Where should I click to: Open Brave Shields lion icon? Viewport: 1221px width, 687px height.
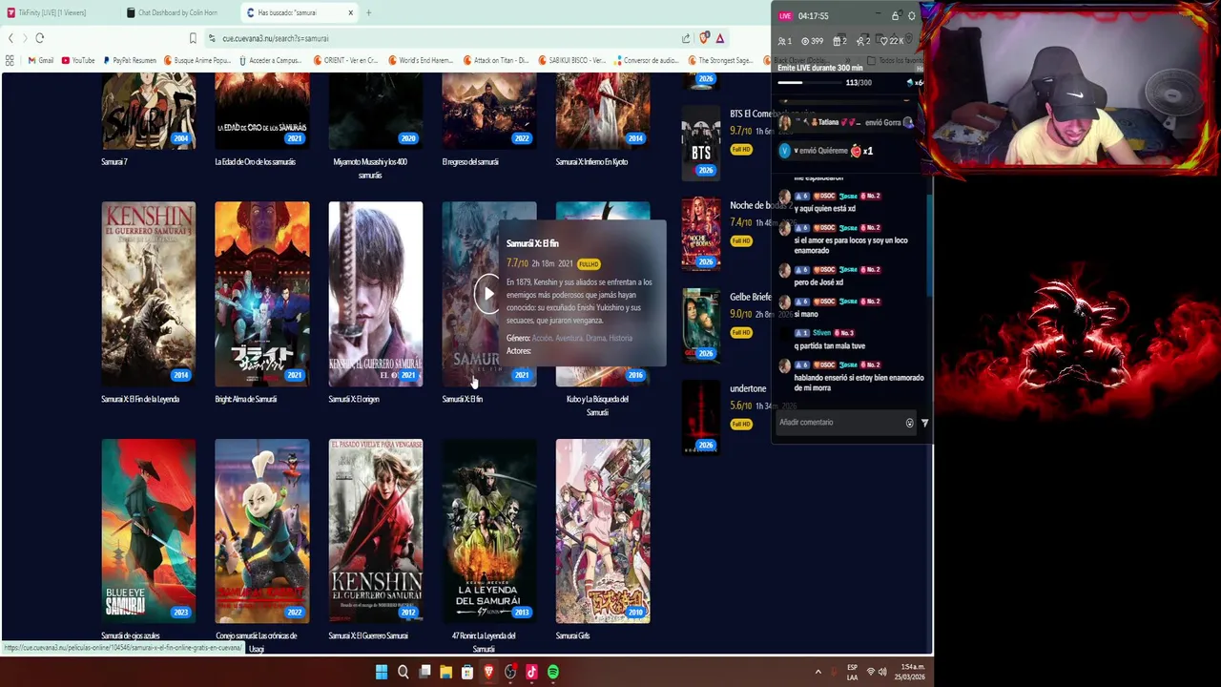704,38
